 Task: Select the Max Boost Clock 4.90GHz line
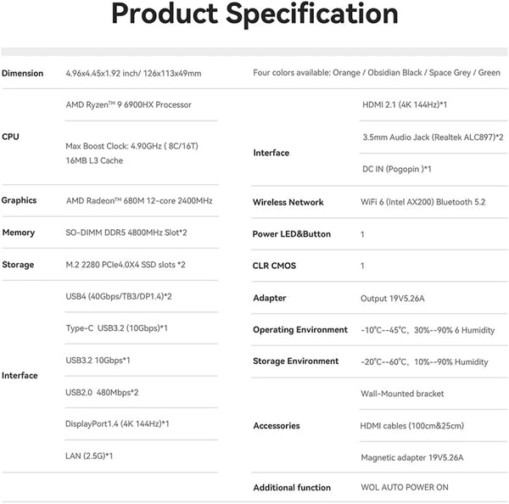click(x=131, y=146)
